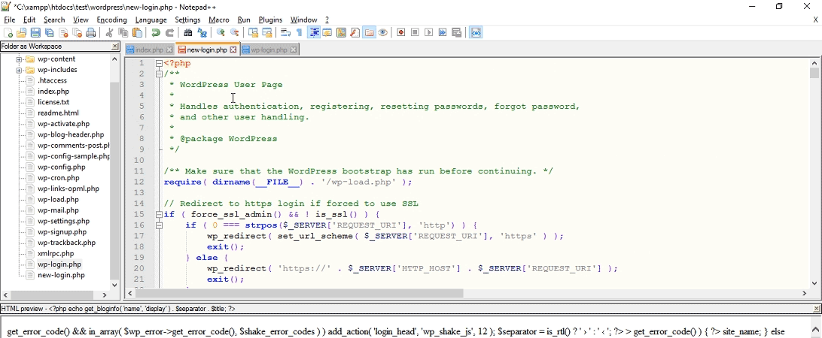
Task: Click the Cut scissors icon
Action: pyautogui.click(x=109, y=33)
